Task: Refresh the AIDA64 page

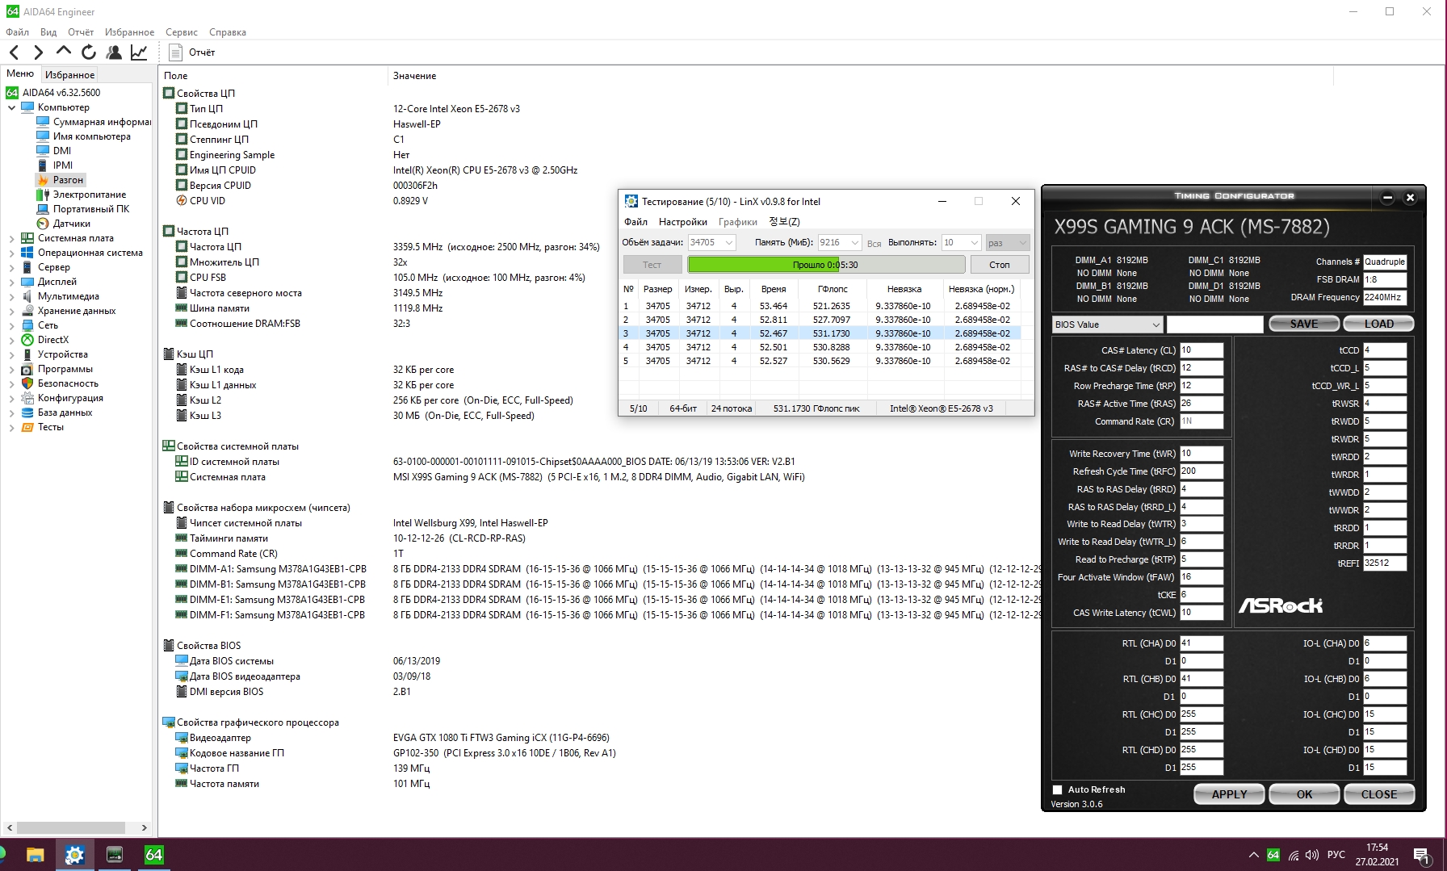Action: (89, 52)
